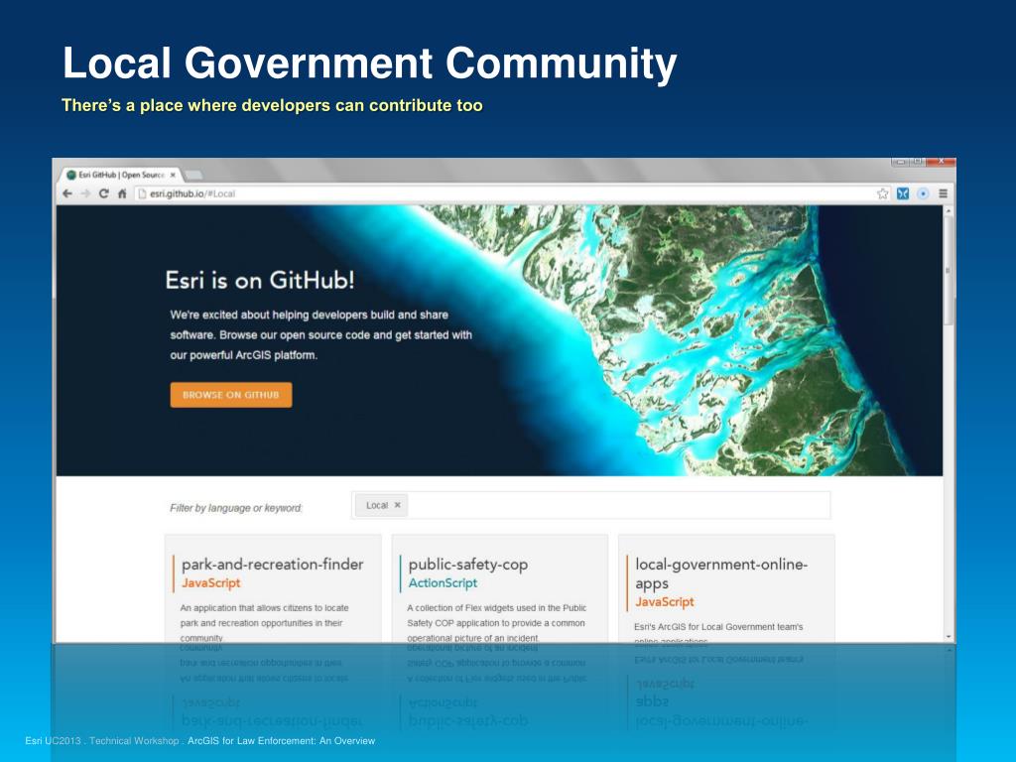
Task: Maximize the browser window
Action: click(x=918, y=162)
